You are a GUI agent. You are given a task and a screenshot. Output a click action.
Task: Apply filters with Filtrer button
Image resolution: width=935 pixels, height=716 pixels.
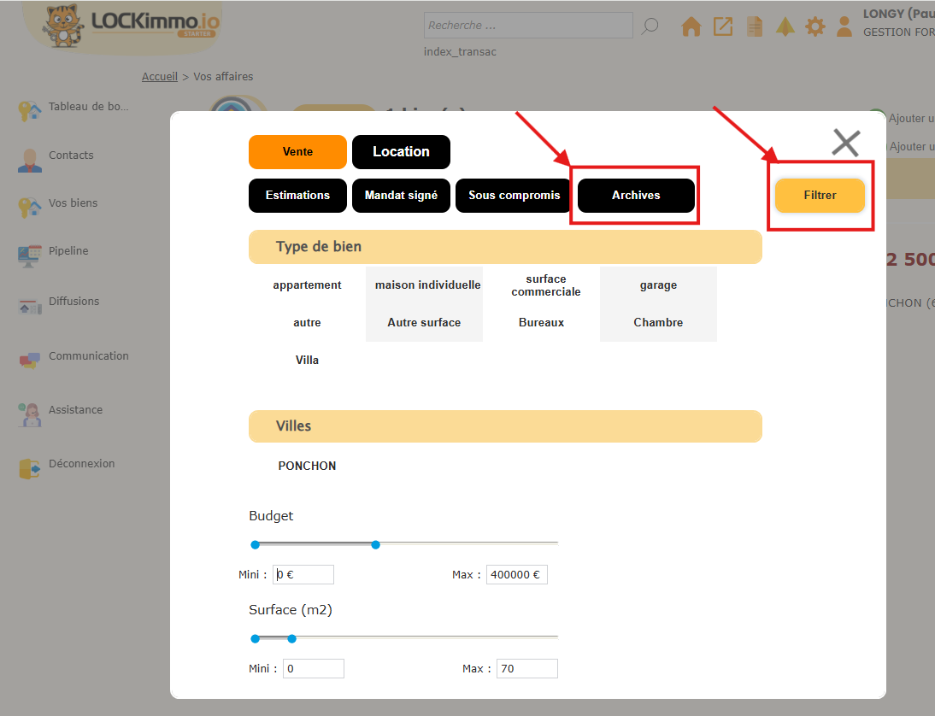pos(820,196)
